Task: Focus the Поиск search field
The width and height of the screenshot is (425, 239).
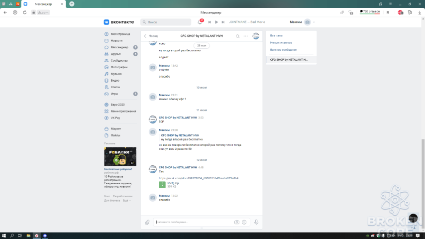Action: (x=166, y=22)
